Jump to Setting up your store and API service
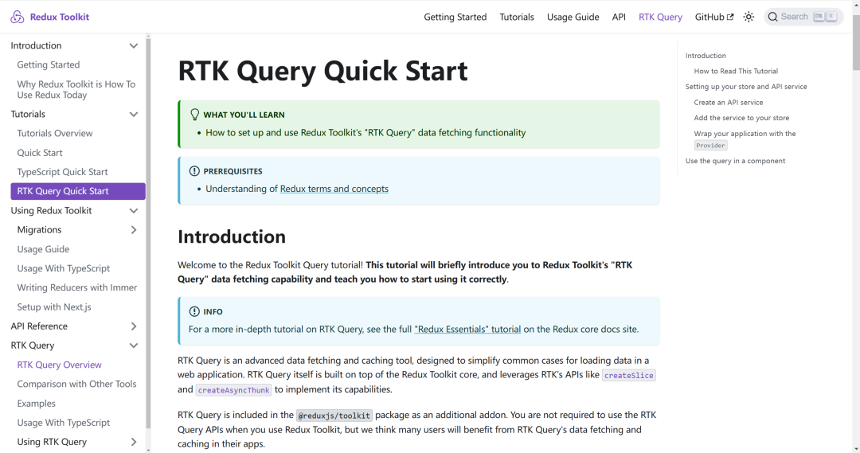Screen dimensions: 860x453 tap(746, 87)
